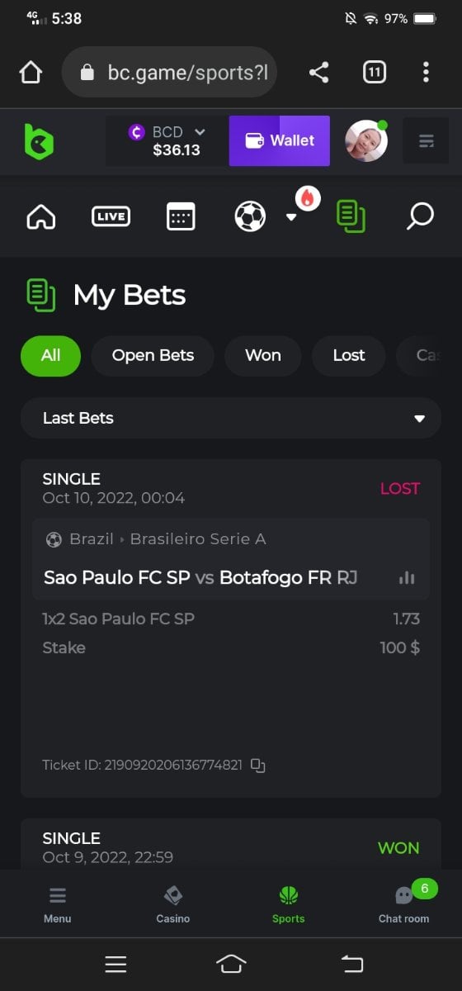The height and width of the screenshot is (991, 462).
Task: Go to the sports home icon
Action: pos(41,217)
